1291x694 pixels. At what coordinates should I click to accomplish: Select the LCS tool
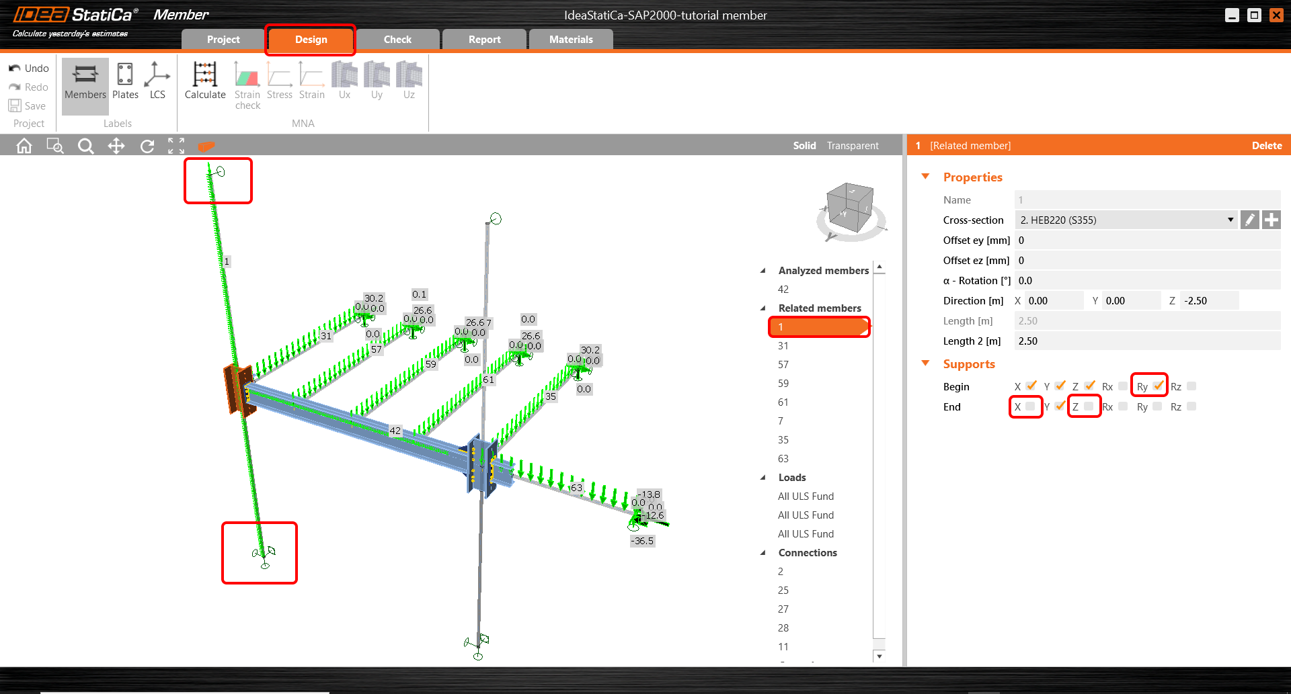pos(157,81)
